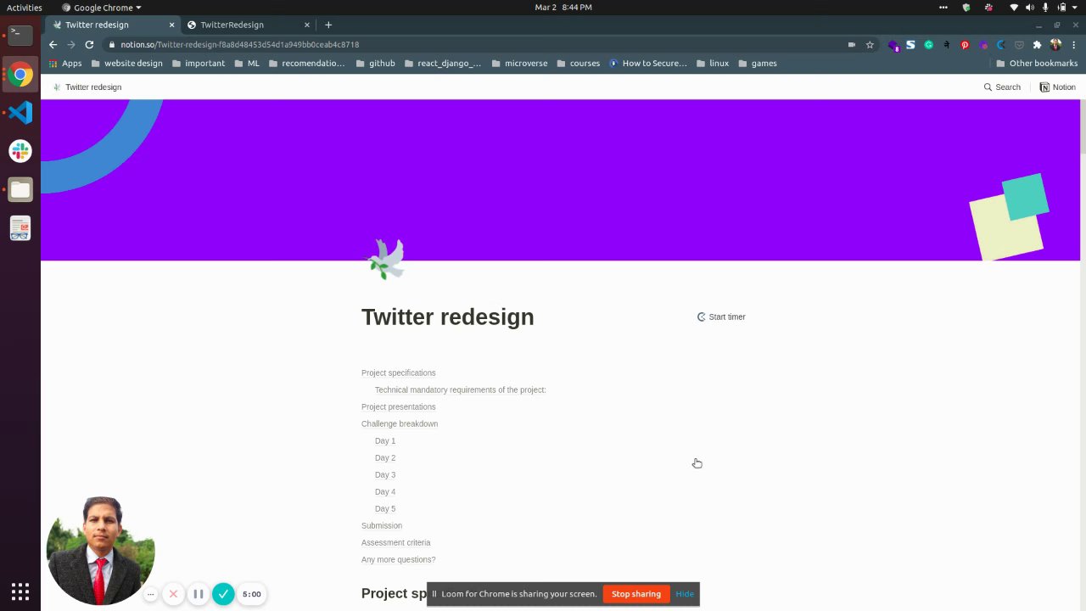Cancel the Loom recording with red X

coord(173,594)
